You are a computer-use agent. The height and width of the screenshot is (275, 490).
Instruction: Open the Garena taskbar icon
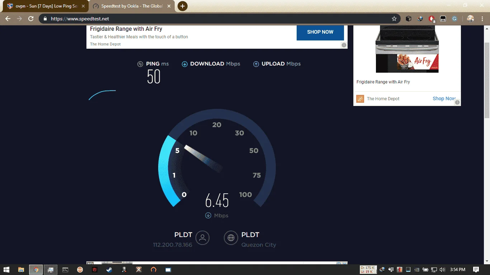95,270
